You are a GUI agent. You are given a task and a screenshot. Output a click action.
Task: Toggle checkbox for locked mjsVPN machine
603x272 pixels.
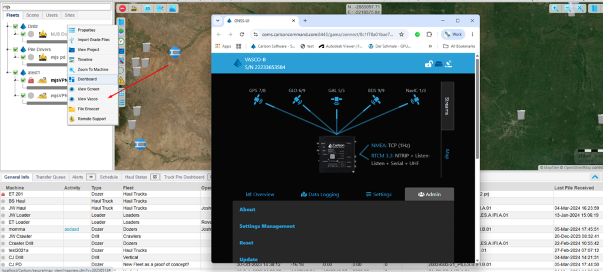tap(23, 80)
